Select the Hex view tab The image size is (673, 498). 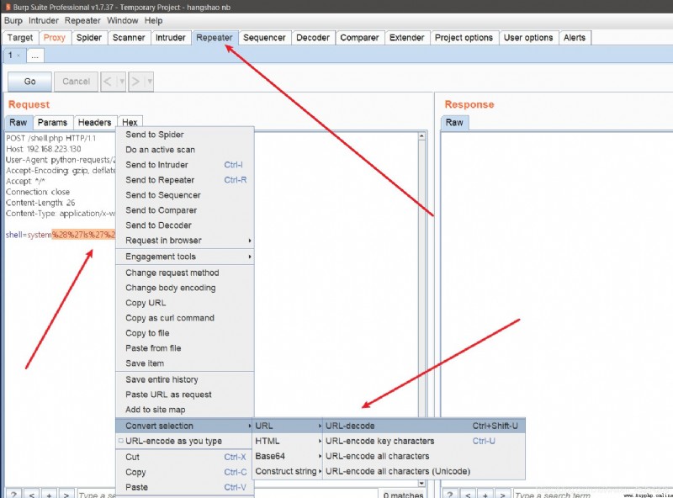point(130,122)
